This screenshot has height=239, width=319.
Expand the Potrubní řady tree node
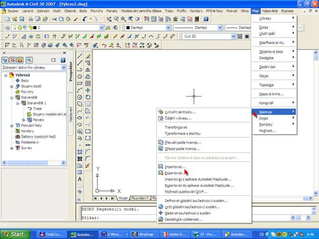12,126
